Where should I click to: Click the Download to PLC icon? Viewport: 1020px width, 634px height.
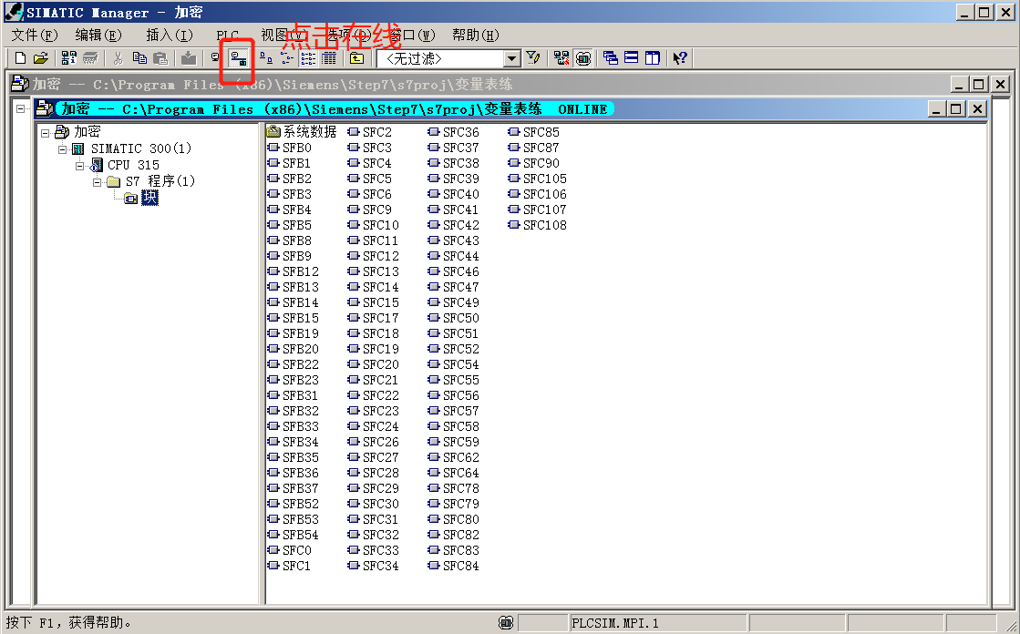[x=189, y=58]
